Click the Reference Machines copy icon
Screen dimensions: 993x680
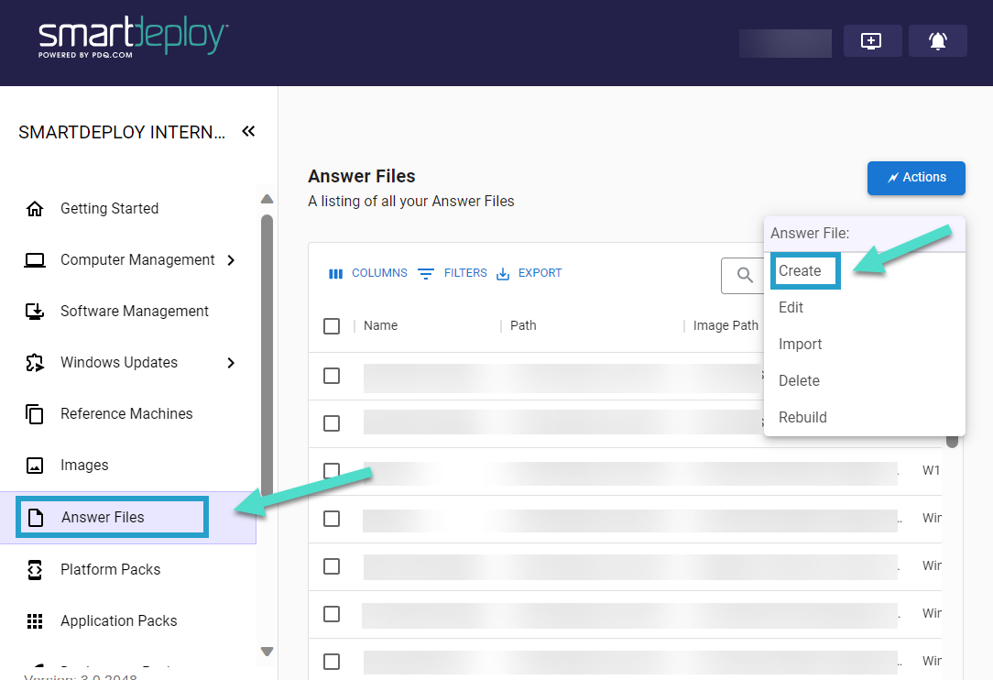35,414
